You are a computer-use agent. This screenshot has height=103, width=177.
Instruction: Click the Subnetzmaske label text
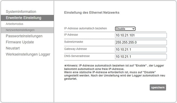(73, 42)
